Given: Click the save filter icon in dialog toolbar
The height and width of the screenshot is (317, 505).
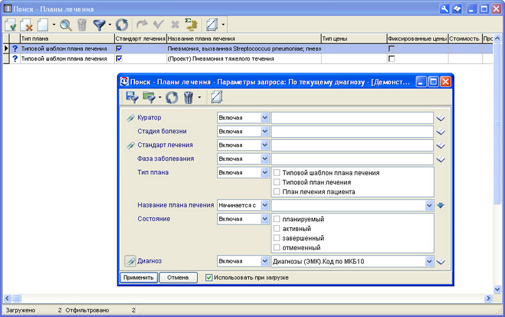Looking at the screenshot, I should tap(132, 97).
